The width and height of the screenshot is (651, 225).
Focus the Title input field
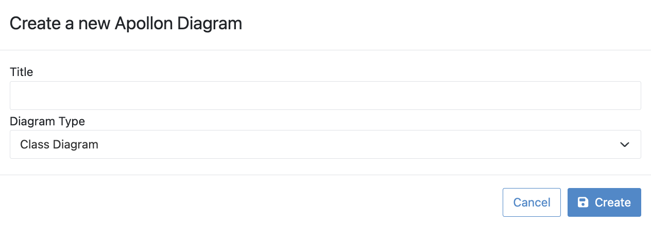325,96
